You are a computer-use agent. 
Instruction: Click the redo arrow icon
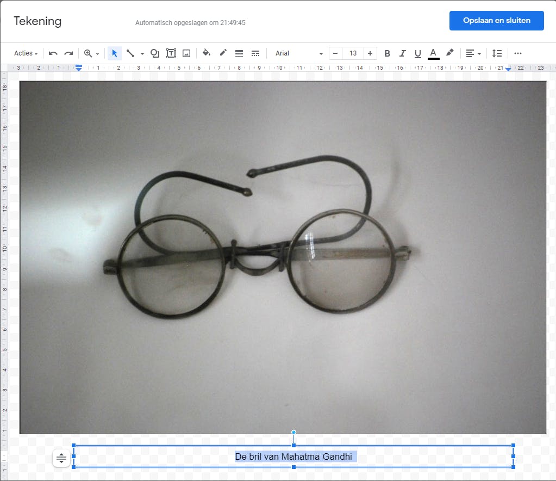(x=68, y=53)
